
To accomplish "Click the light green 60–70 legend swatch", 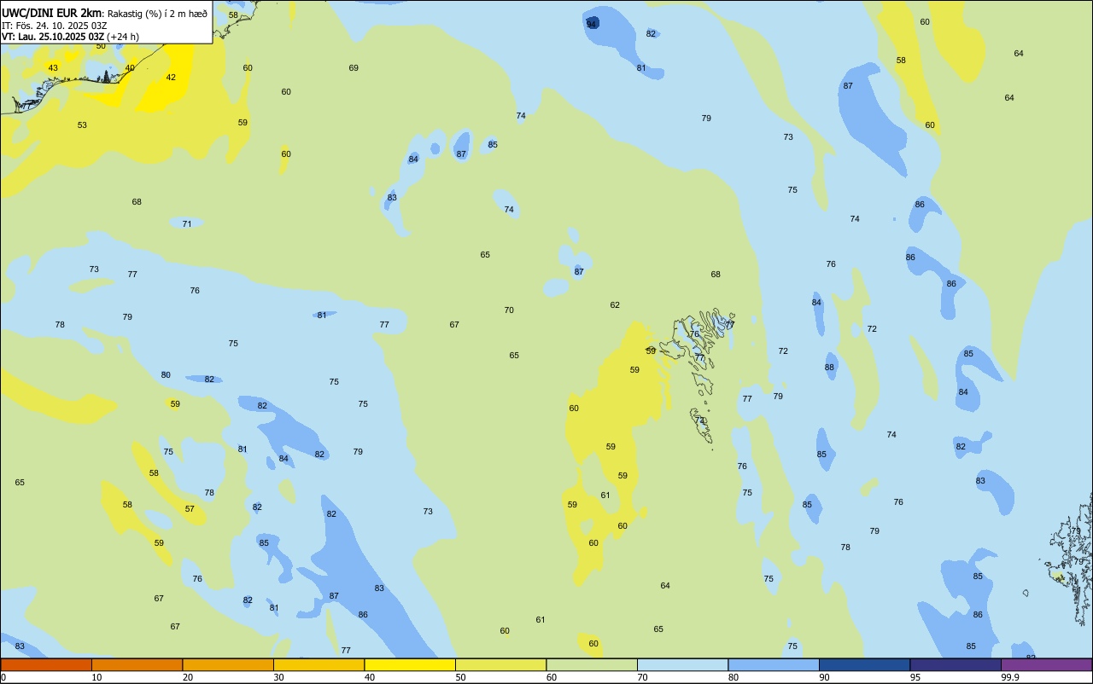I will tap(592, 664).
